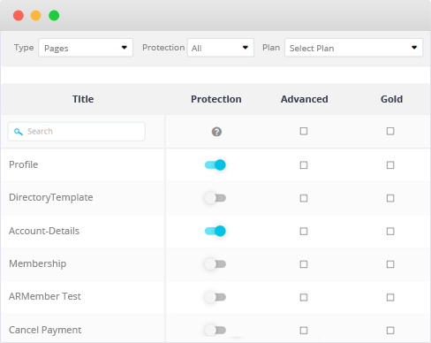Switch on protection for ARMember Test

pos(215,297)
